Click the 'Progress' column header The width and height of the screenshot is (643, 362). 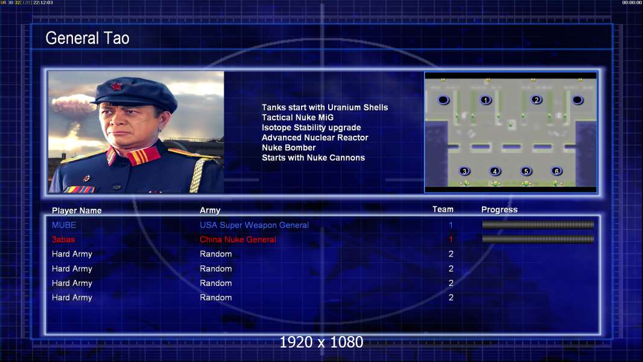click(x=499, y=209)
